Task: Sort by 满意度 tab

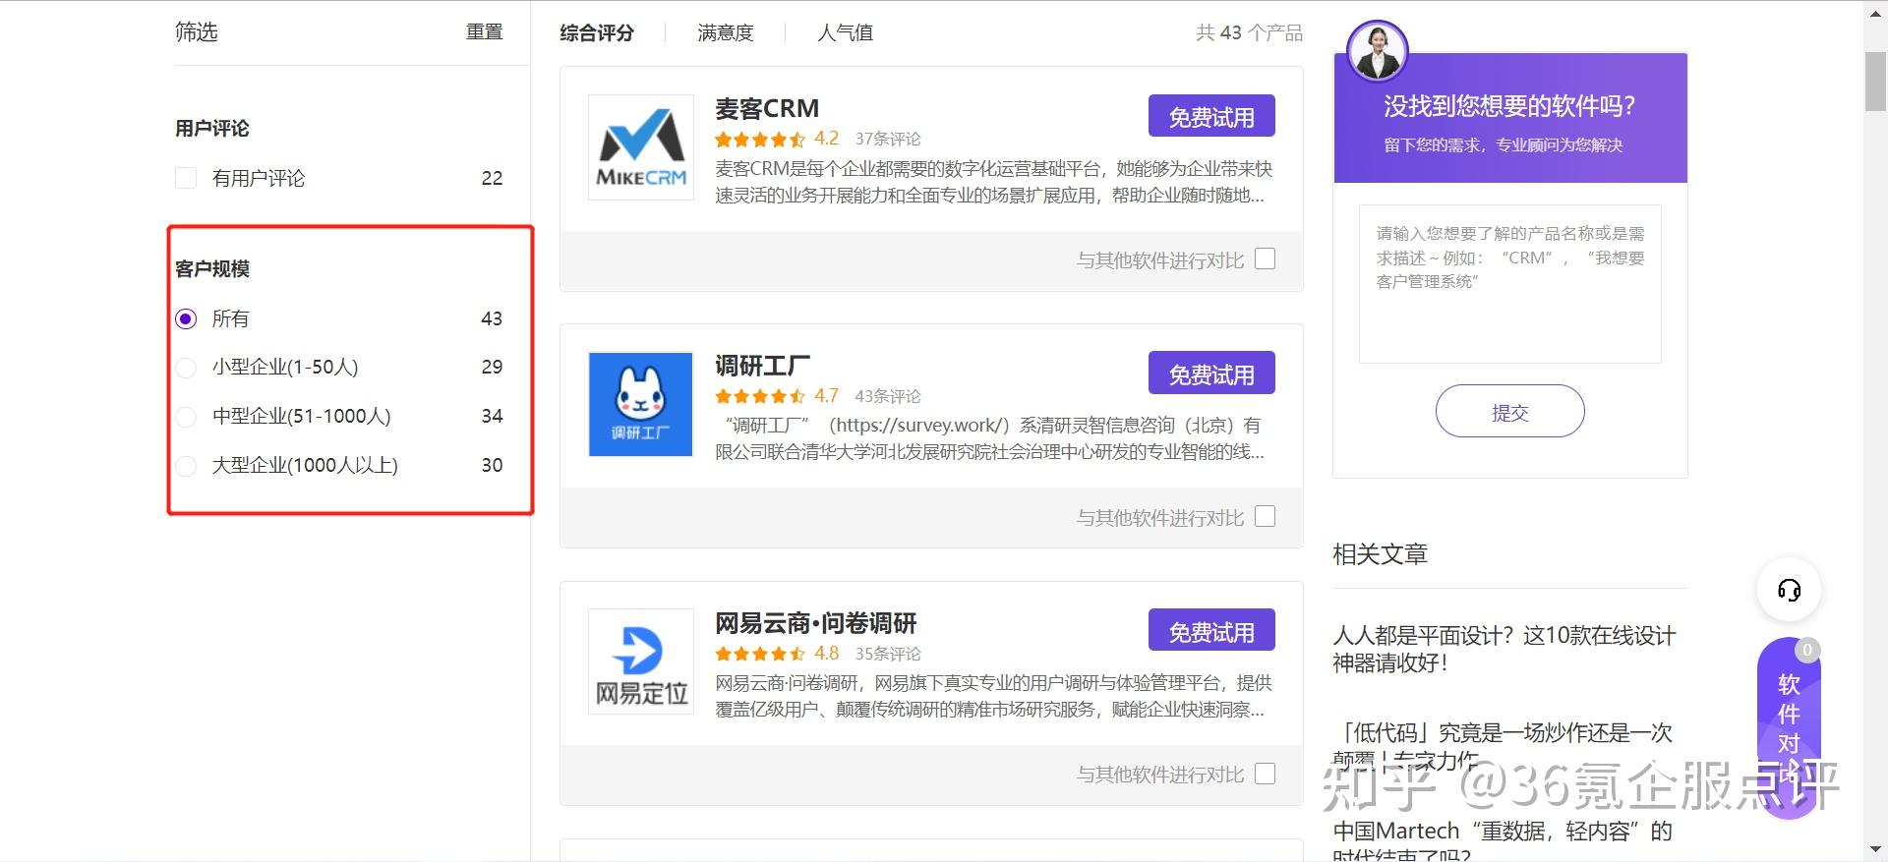Action: pos(726,32)
